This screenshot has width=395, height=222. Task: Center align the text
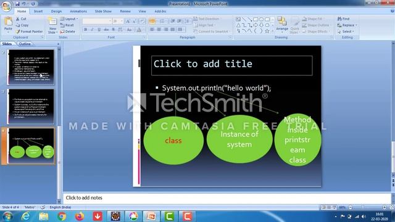click(159, 30)
